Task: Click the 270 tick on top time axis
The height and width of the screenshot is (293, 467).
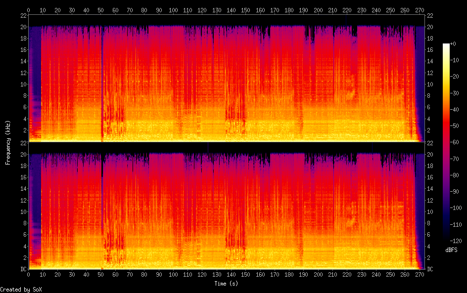Action: (420, 10)
